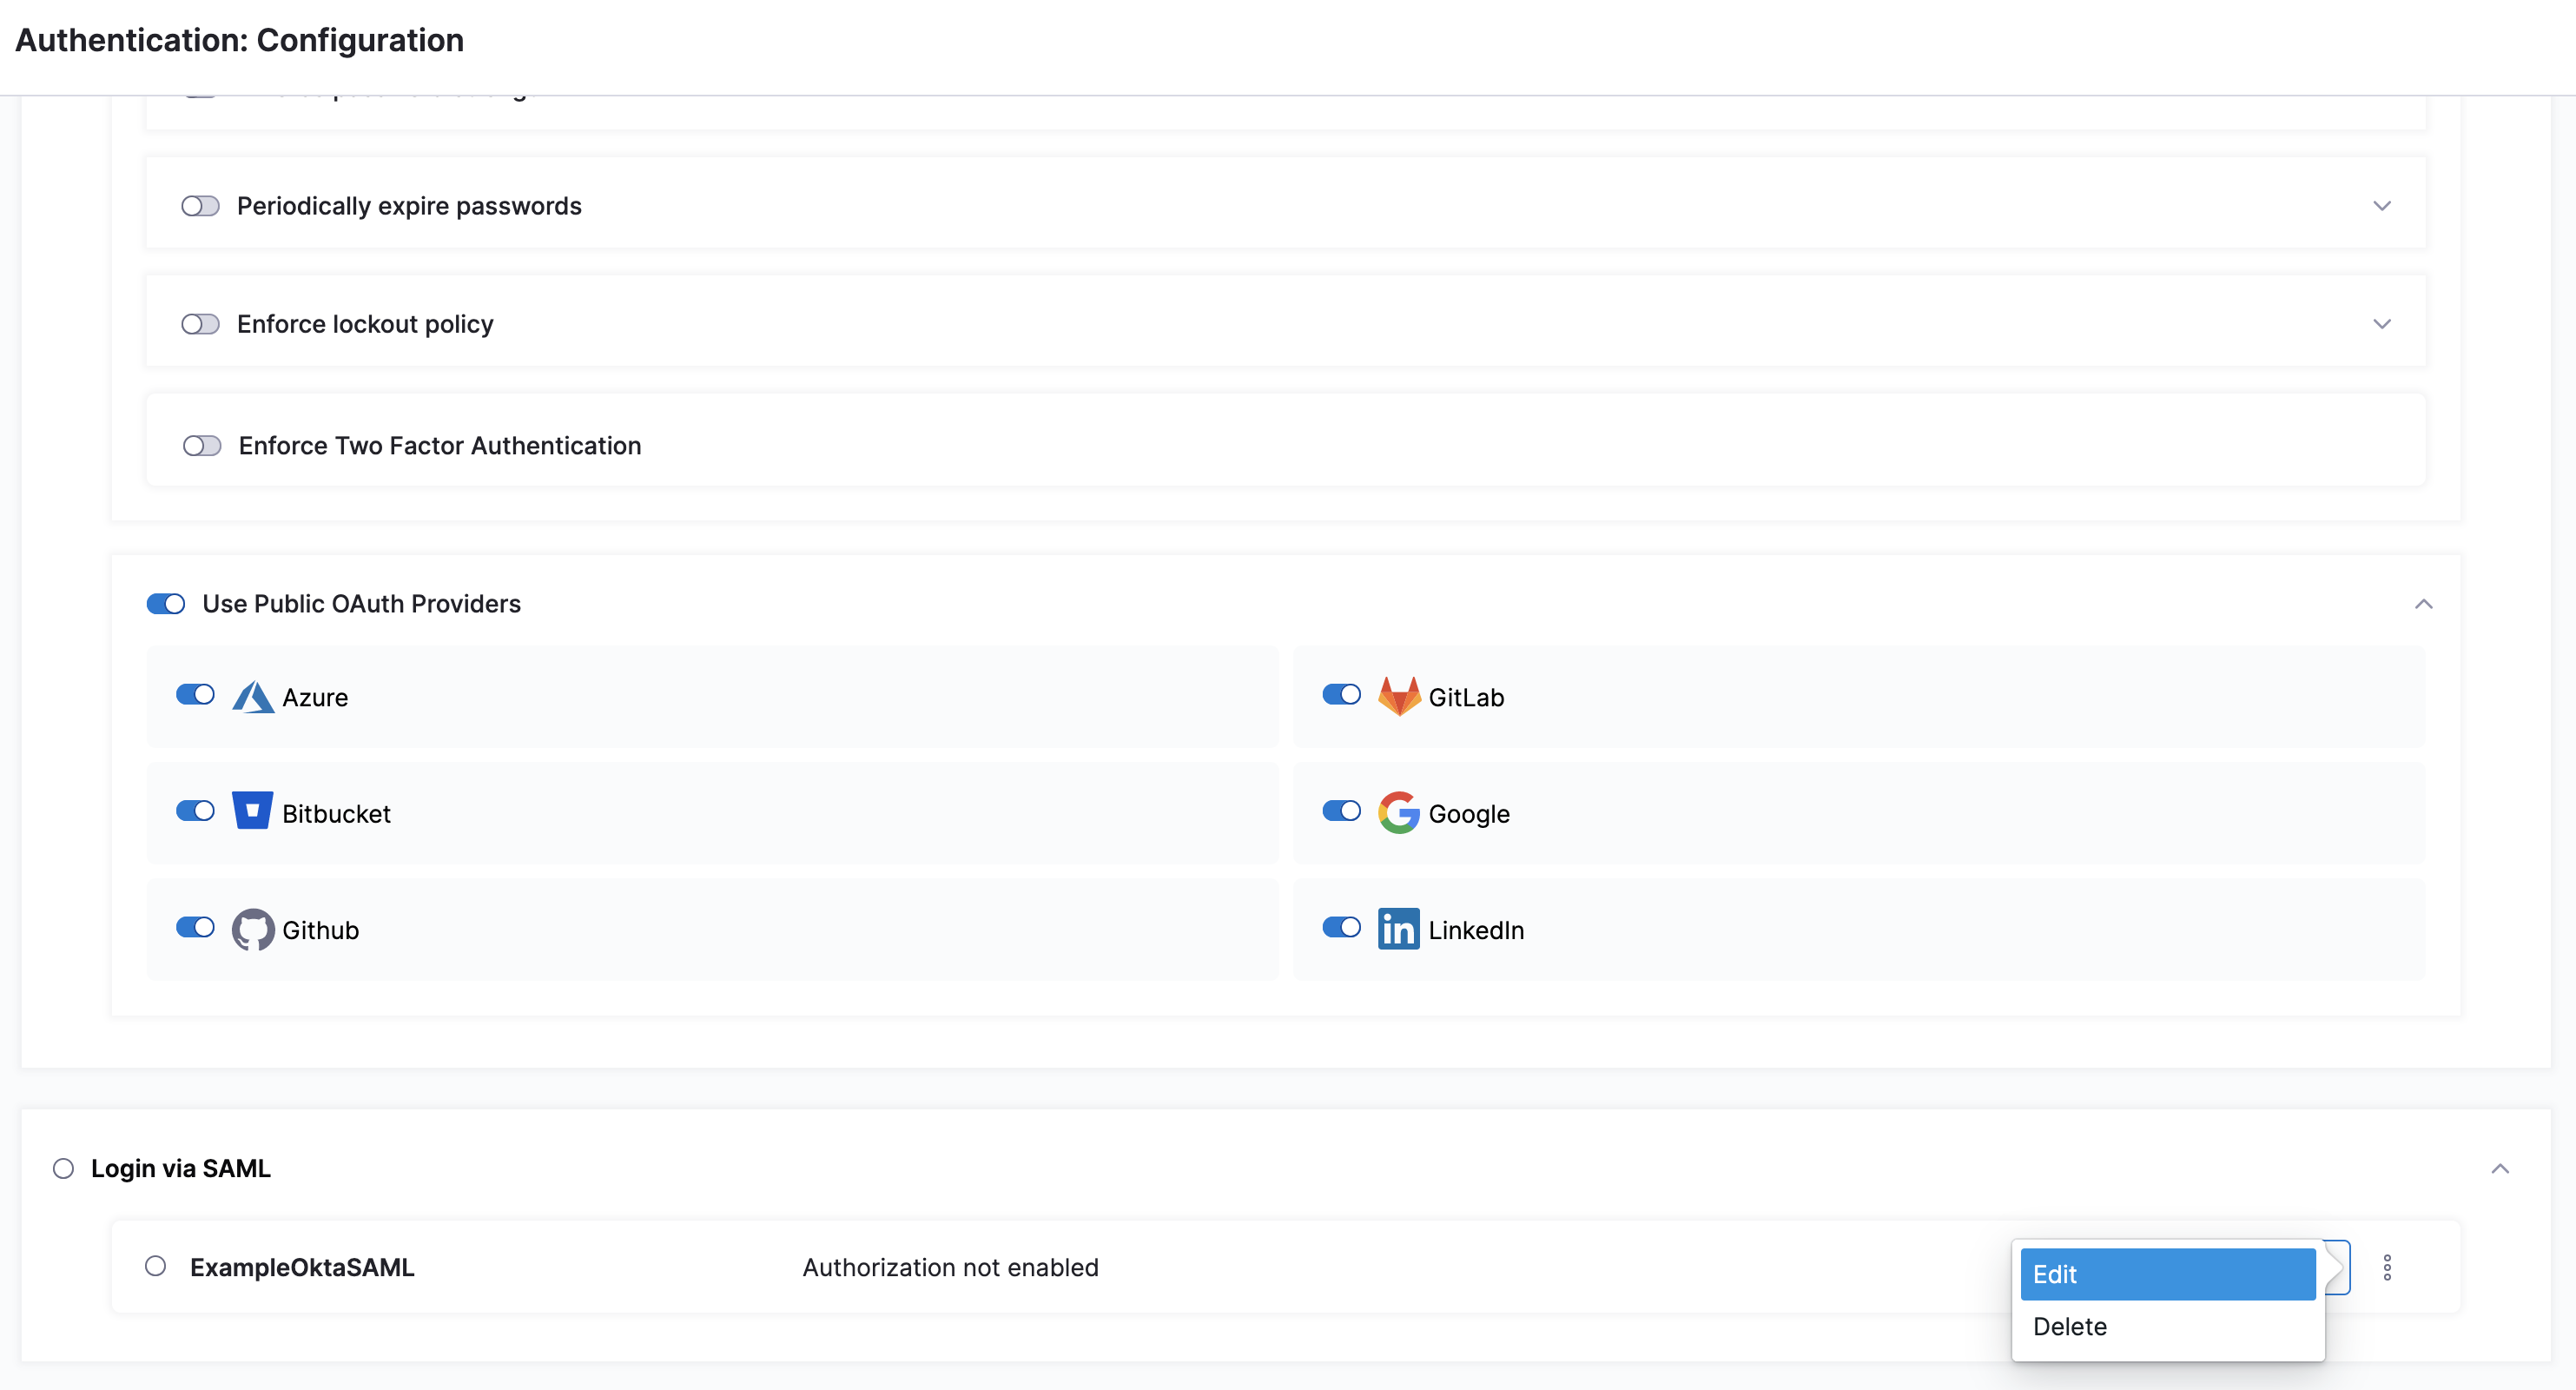Switch off the Azure OAuth toggle

point(195,695)
